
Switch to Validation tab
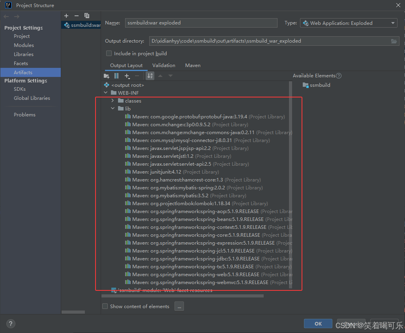[164, 65]
